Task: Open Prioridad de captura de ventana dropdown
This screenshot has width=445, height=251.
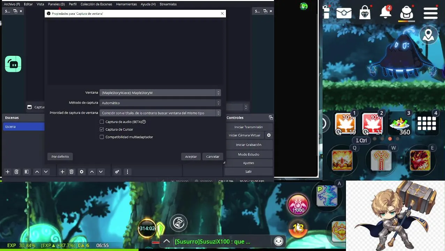Action: point(160,113)
